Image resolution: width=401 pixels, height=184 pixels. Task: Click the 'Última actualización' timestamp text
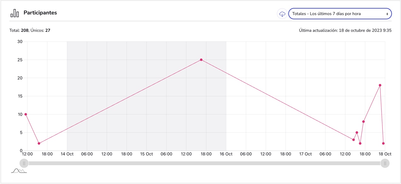tap(345, 31)
